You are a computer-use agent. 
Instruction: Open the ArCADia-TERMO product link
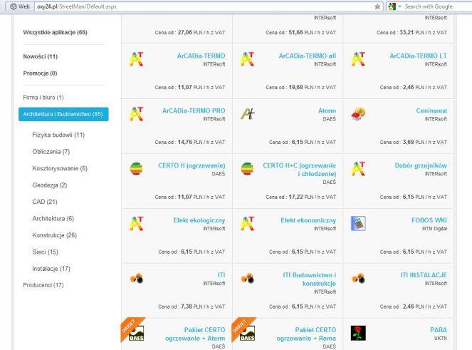click(x=201, y=56)
